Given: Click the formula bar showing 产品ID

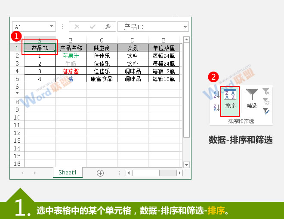Looking at the screenshot, I should point(151,27).
